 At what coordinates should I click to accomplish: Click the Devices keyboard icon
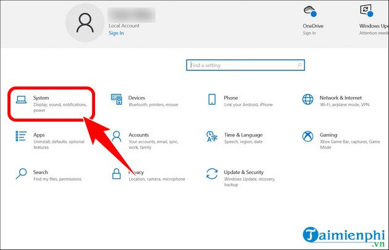point(116,99)
